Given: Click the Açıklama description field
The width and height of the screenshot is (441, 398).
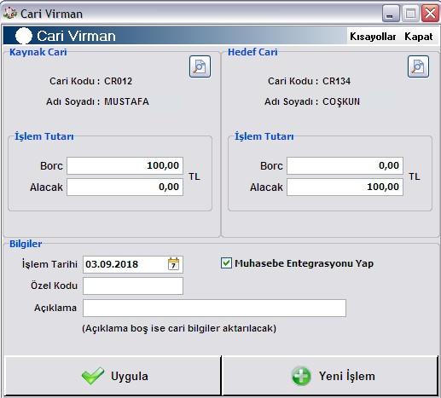Looking at the screenshot, I should point(214,308).
